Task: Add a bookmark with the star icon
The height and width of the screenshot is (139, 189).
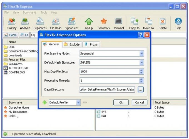Action: tap(104, 21)
